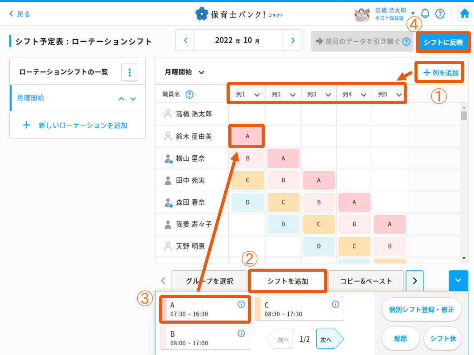Select the pink A shift cell for 鈴木 亜由美
Image resolution: width=474 pixels, height=355 pixels.
click(247, 137)
